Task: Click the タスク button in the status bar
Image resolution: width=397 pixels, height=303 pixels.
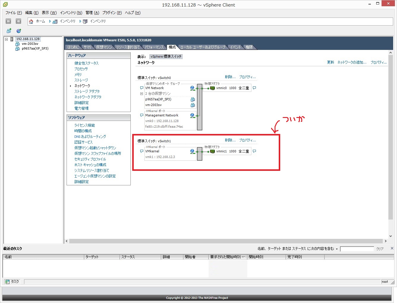Action: pos(12,282)
